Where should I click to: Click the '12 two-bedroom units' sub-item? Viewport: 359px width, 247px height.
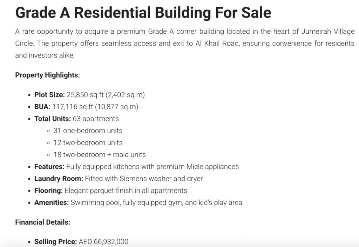pyautogui.click(x=88, y=143)
